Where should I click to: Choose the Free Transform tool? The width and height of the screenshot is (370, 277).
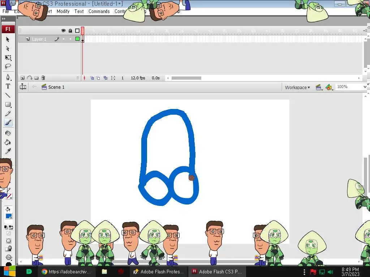click(x=8, y=57)
